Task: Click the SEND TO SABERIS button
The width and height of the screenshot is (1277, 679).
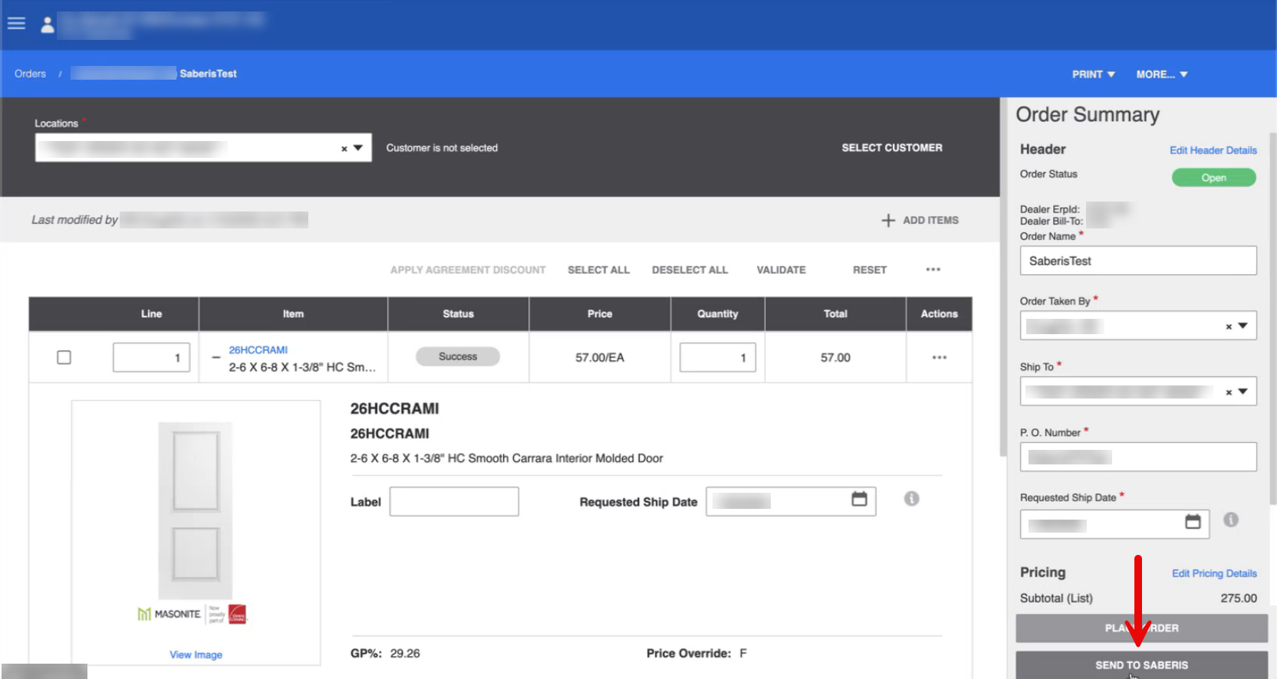Action: coord(1141,664)
